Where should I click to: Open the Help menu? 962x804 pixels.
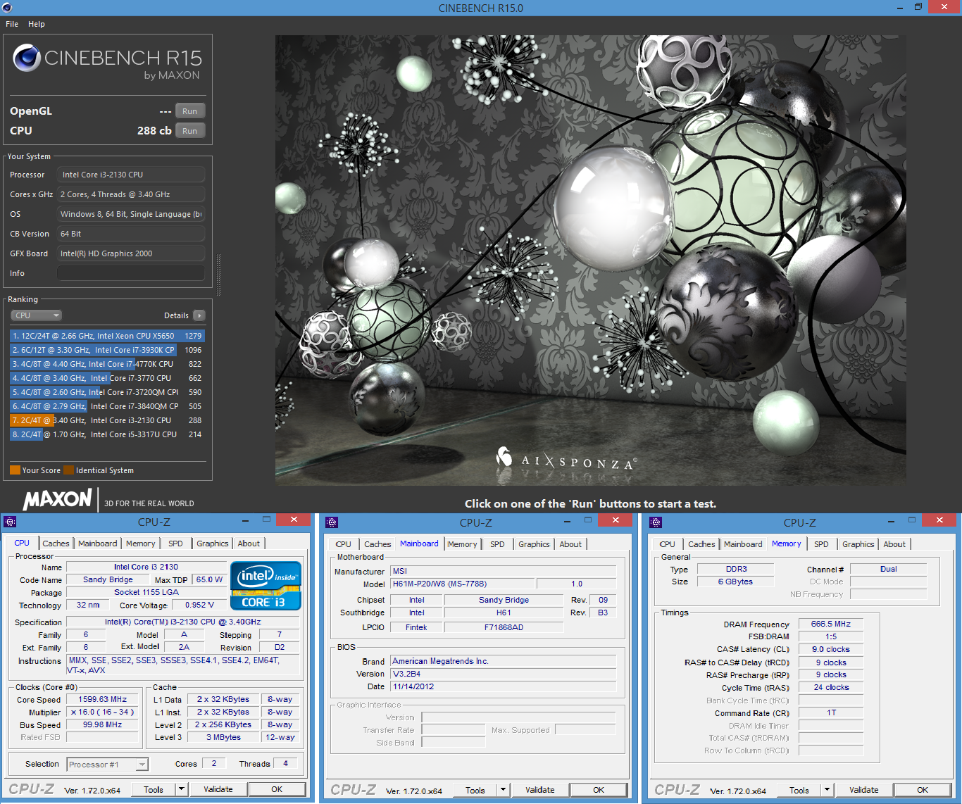point(37,24)
